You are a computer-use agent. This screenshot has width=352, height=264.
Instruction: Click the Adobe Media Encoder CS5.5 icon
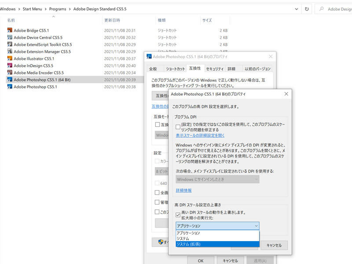tap(10, 73)
